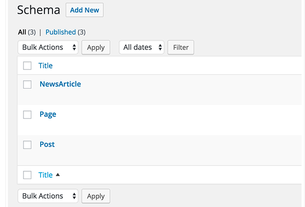Viewport: 305px width, 207px height.
Task: Open the top Bulk Actions dropdown
Action: (x=48, y=47)
